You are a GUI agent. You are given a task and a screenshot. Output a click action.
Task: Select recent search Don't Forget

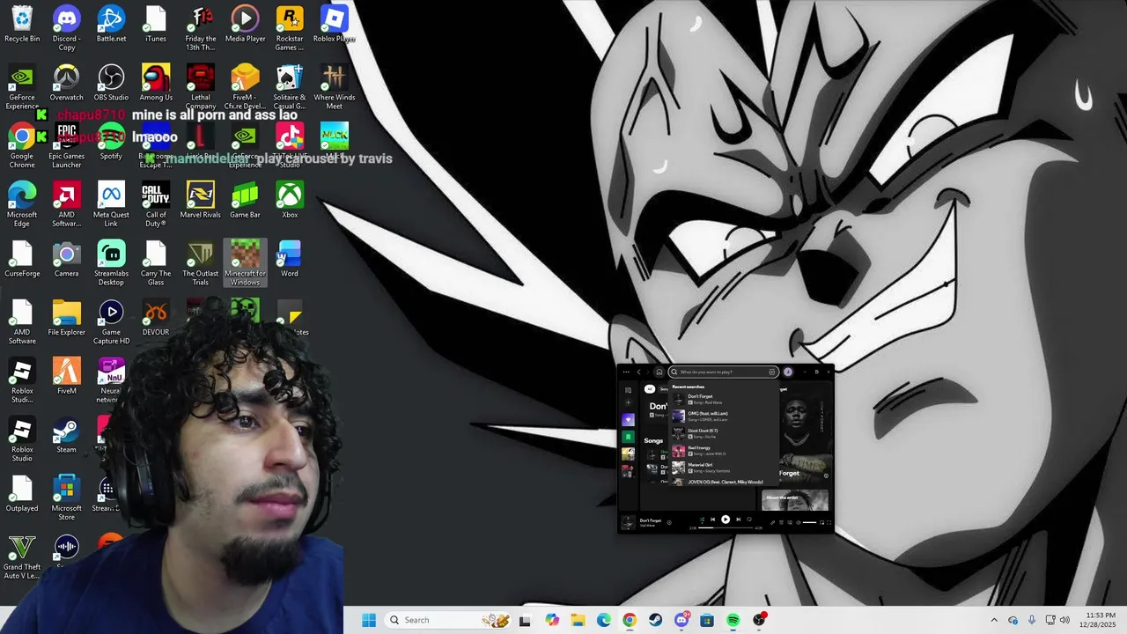coord(725,399)
